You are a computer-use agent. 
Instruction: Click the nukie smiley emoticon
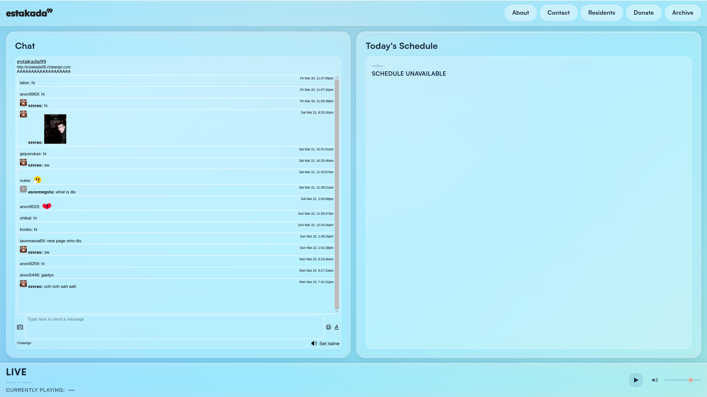[38, 180]
